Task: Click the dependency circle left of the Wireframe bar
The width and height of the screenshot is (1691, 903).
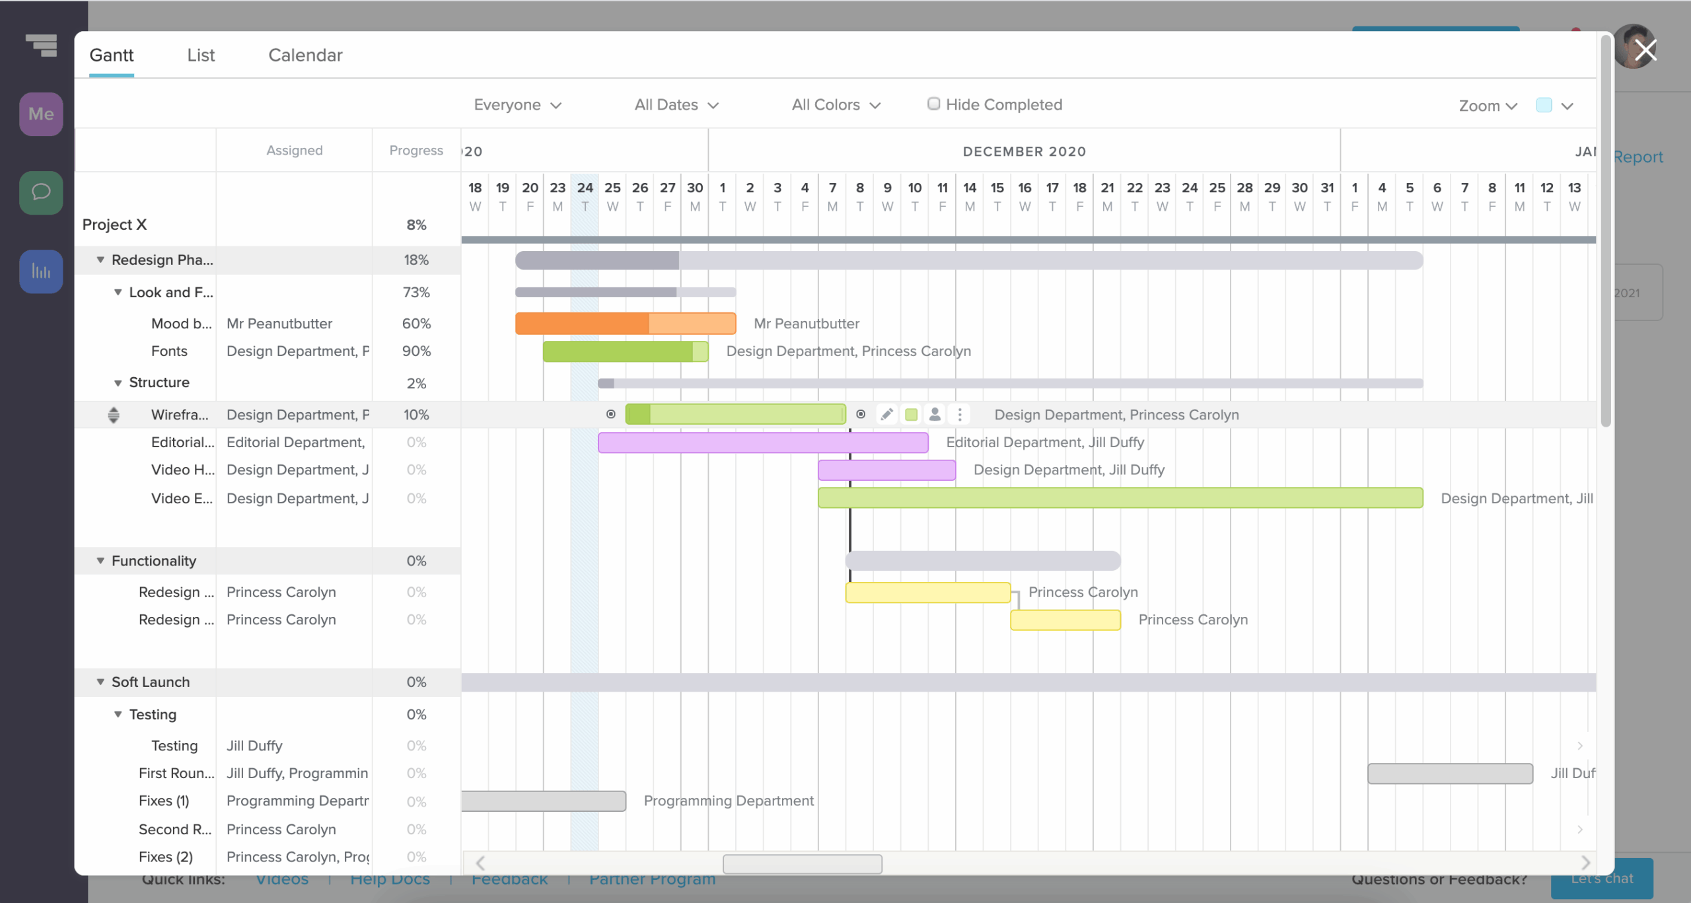Action: [x=610, y=414]
